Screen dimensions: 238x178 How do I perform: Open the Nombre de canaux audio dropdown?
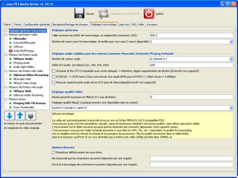pos(231,59)
